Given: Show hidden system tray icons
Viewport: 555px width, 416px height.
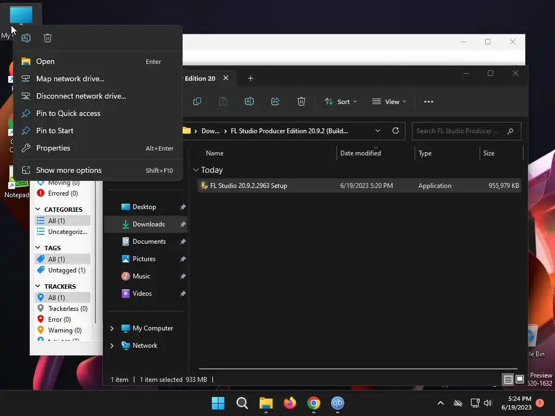Looking at the screenshot, I should click(441, 403).
